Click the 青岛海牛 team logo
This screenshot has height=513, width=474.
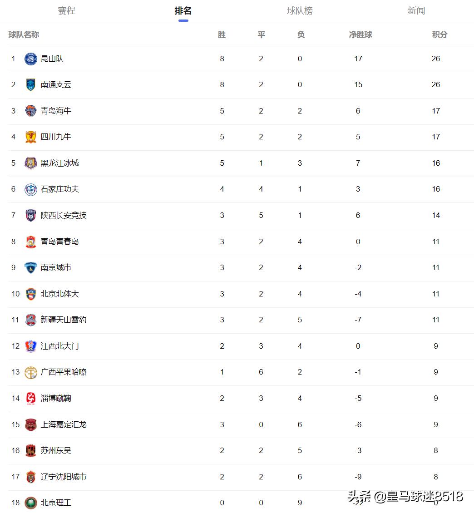pos(30,111)
